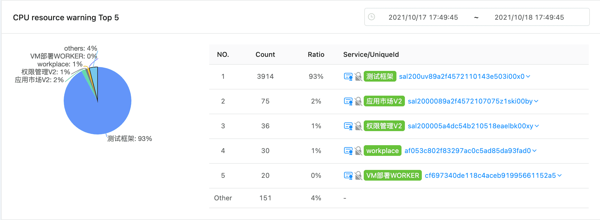Select the light-blue others pie slice

(94, 79)
